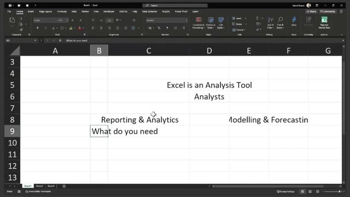Click in the title bar Search box
Viewport: 350px width, 197px height.
click(x=175, y=5)
